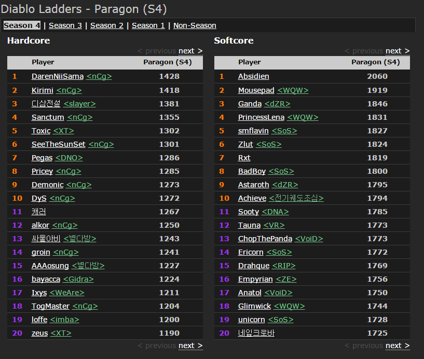424x359 pixels.
Task: View Glimwick's player profile
Action: coord(254,306)
